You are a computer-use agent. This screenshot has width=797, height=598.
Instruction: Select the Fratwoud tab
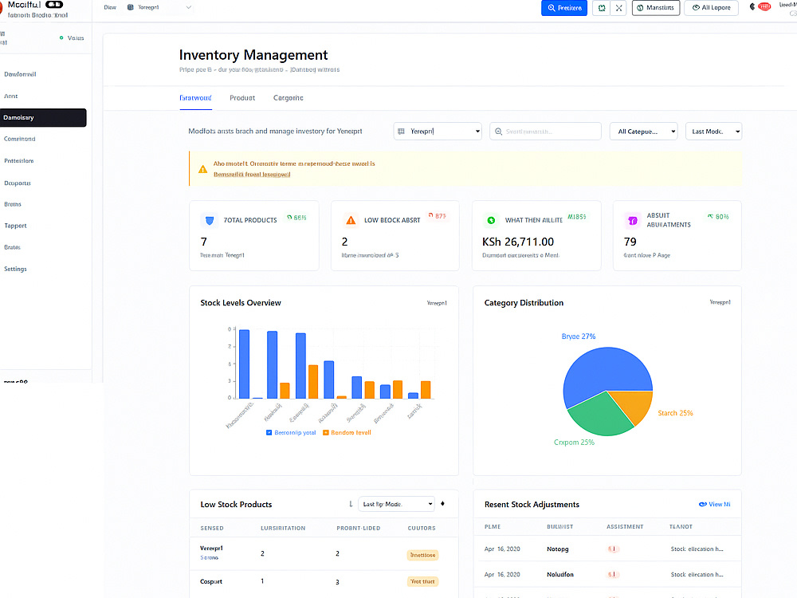(196, 97)
